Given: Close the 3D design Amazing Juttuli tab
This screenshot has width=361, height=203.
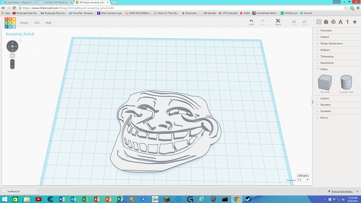Looking at the screenshot, I should coord(107,2).
